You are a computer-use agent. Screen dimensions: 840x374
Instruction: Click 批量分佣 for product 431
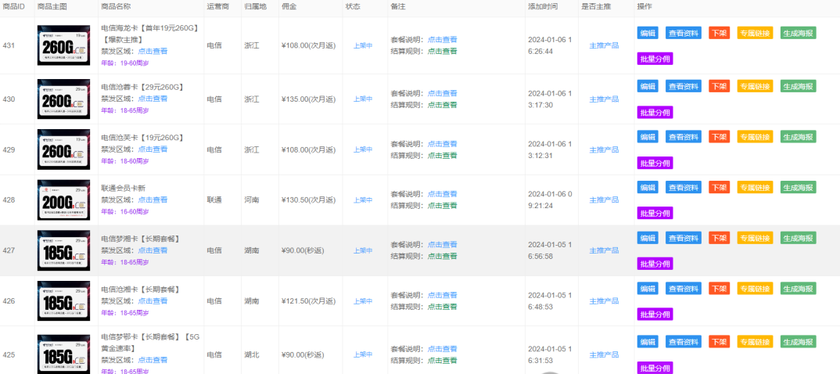tap(655, 59)
